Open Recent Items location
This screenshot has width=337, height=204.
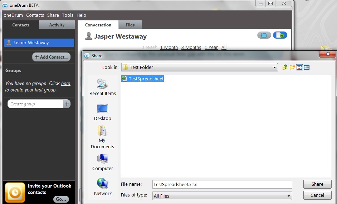[103, 87]
